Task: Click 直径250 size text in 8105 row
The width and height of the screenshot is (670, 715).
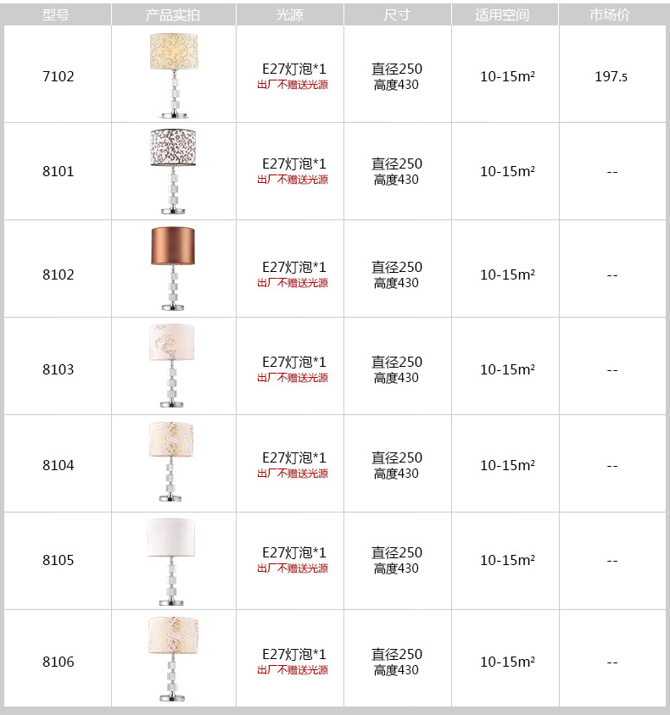Action: (x=397, y=552)
